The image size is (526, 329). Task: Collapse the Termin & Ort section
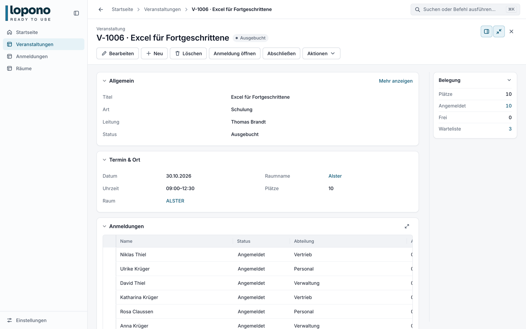(104, 160)
